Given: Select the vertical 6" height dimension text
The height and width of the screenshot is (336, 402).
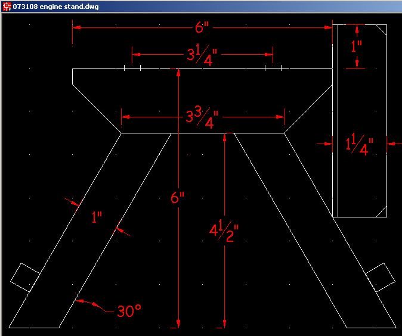Looking at the screenshot, I should 178,198.
